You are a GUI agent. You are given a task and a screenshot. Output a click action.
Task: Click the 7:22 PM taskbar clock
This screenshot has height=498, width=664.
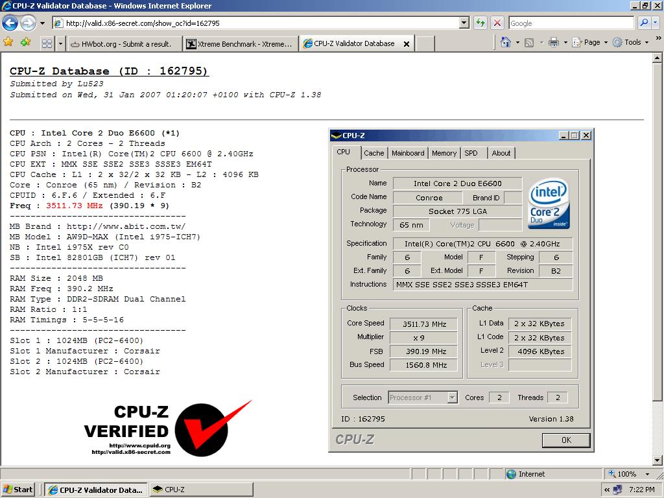pos(641,490)
